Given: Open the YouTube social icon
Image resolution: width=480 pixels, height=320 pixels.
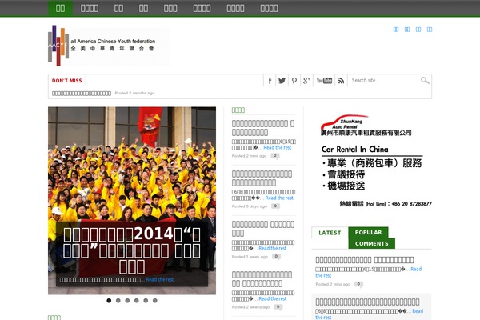Looking at the screenshot, I should tap(324, 81).
